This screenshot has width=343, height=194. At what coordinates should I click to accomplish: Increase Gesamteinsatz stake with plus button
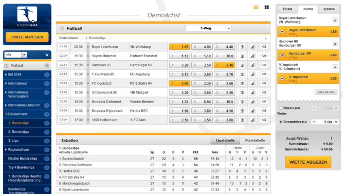pyautogui.click(x=336, y=122)
